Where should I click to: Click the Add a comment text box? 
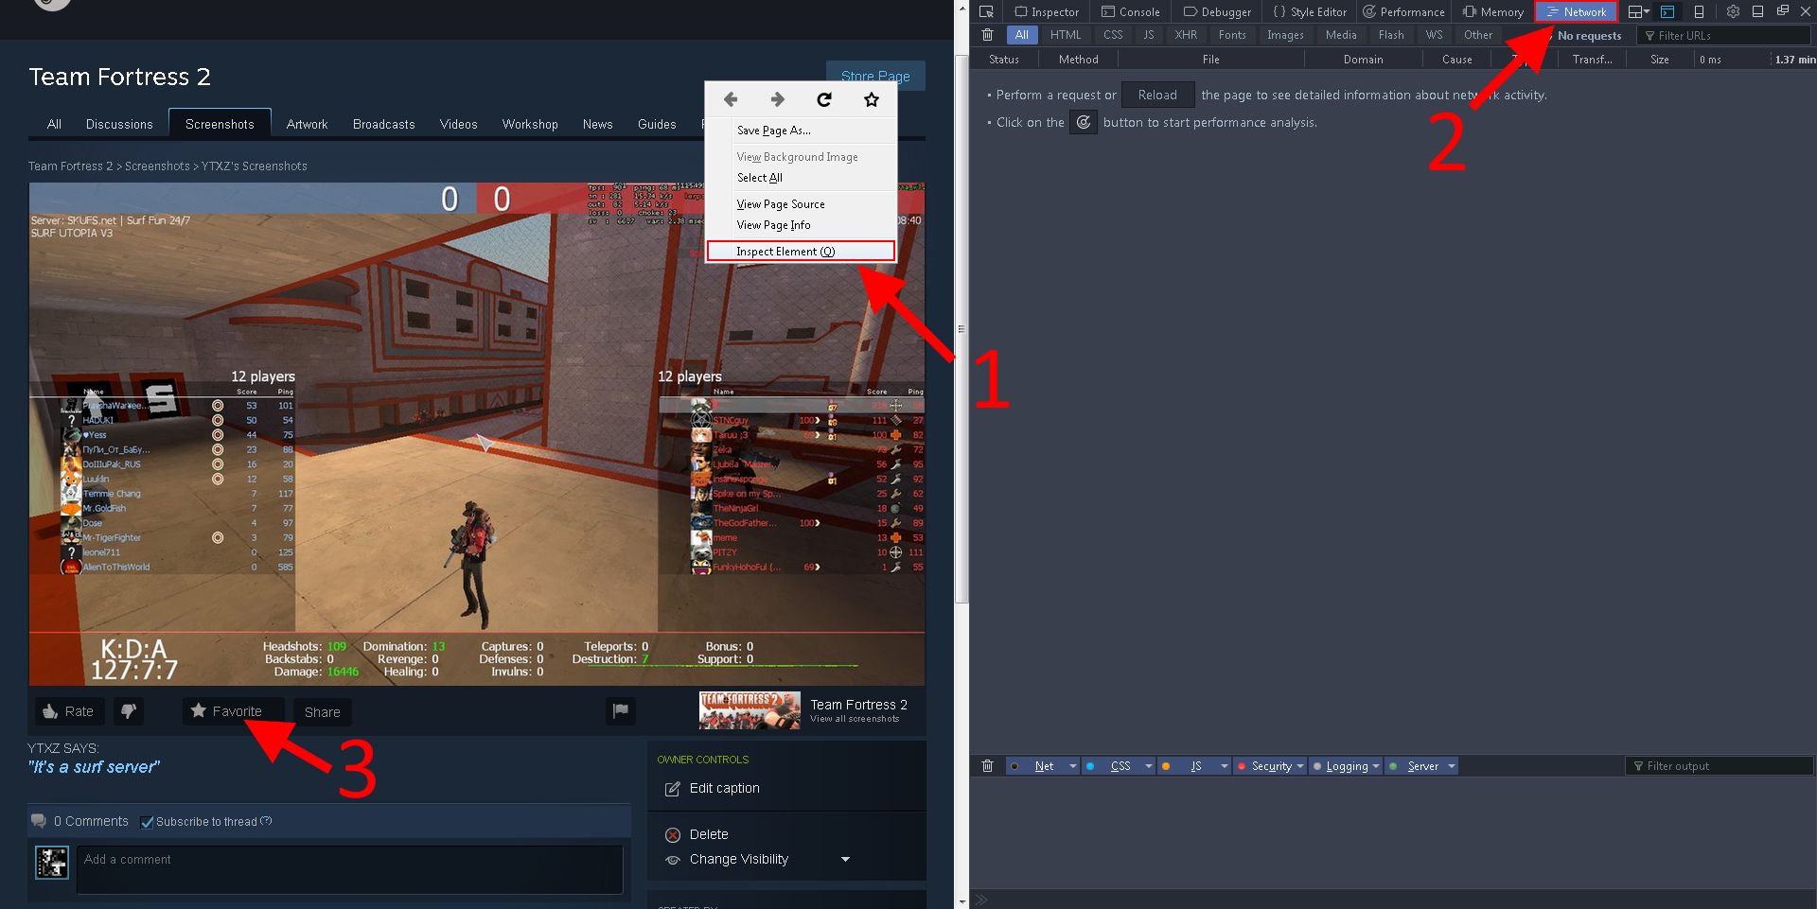349,869
